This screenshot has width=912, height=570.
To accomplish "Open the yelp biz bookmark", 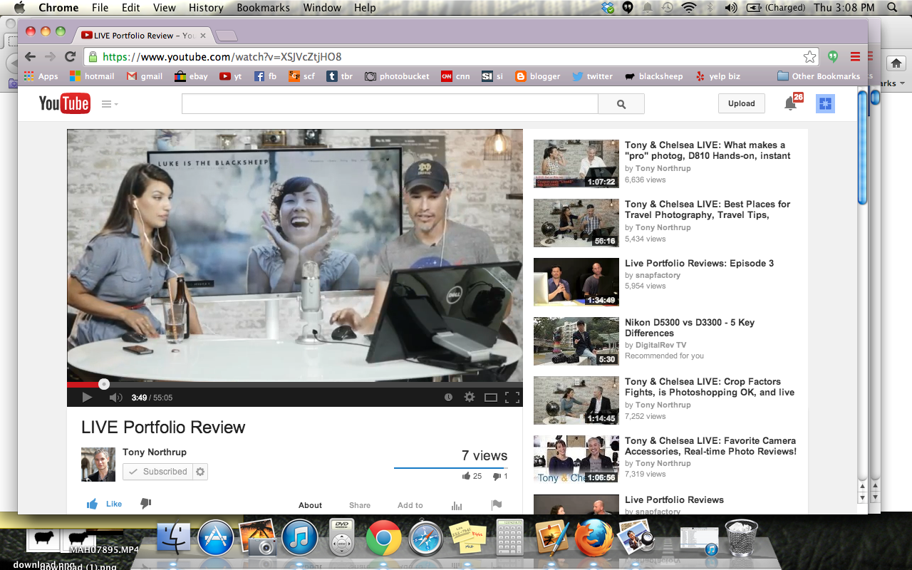I will coord(717,76).
